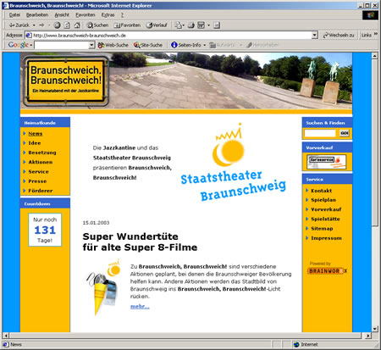Open the News navigation link
Viewport: 381px width, 350px height.
click(x=36, y=133)
